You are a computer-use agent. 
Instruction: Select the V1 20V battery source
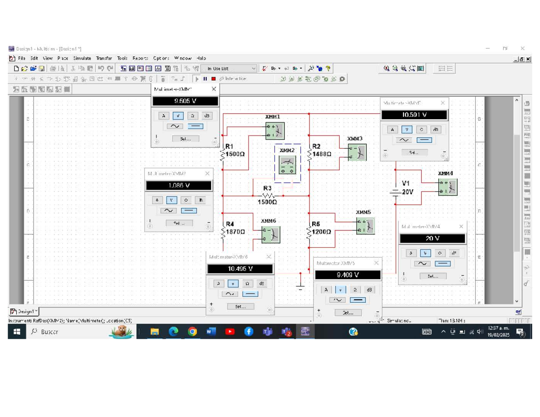pos(396,192)
